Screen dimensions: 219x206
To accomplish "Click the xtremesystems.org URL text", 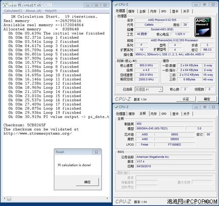I will (x=38, y=133).
